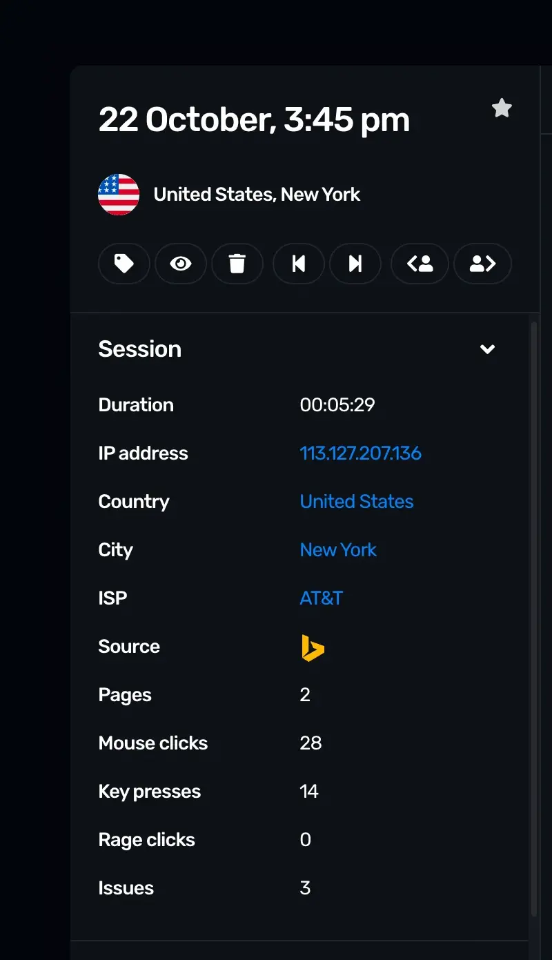This screenshot has height=960, width=552.
Task: Jump to this visitor's previous session
Action: (420, 264)
